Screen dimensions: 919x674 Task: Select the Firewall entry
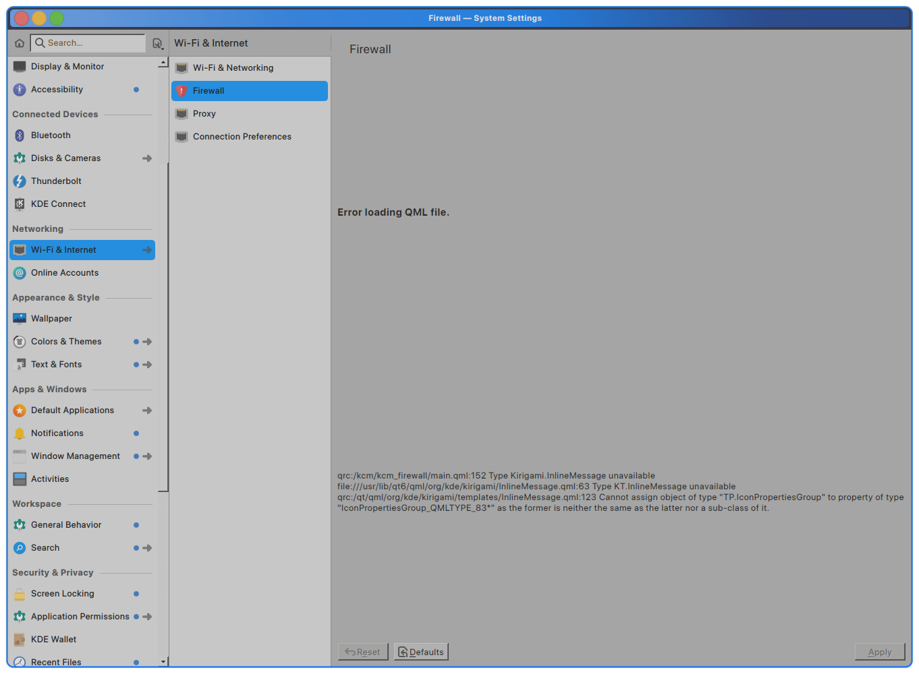[250, 91]
